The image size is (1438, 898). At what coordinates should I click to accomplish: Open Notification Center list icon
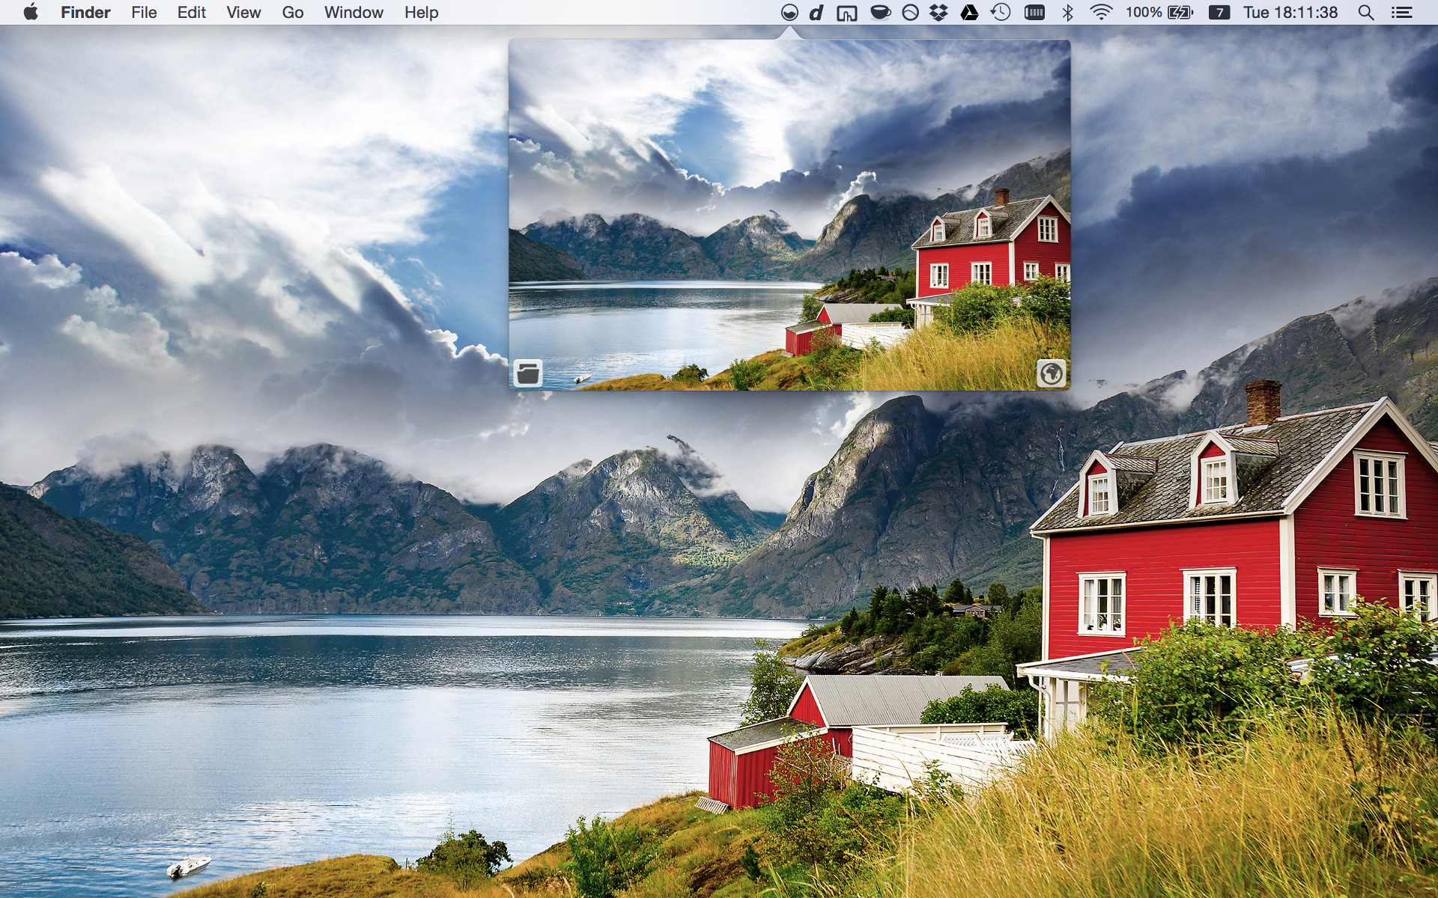[1401, 13]
